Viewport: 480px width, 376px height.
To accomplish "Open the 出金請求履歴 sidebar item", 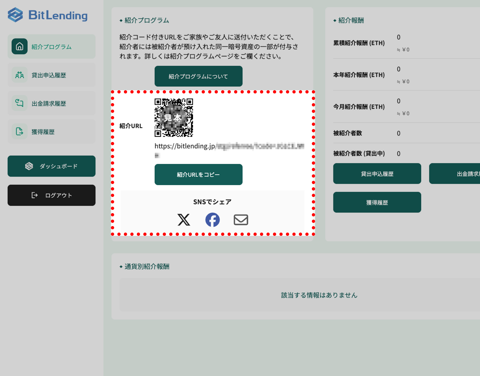I will coord(51,103).
